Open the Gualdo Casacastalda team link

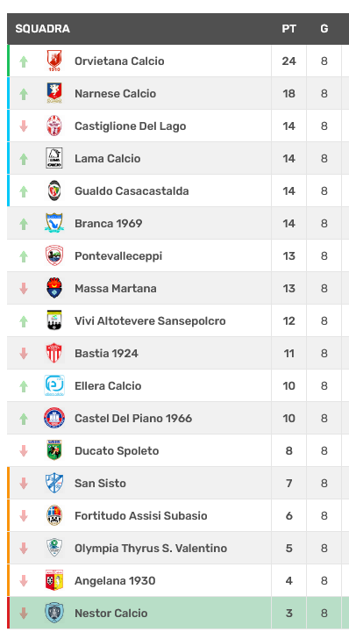[132, 190]
